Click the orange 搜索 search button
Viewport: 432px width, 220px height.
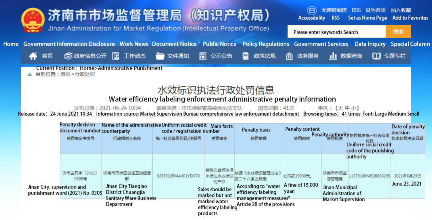coord(398,31)
